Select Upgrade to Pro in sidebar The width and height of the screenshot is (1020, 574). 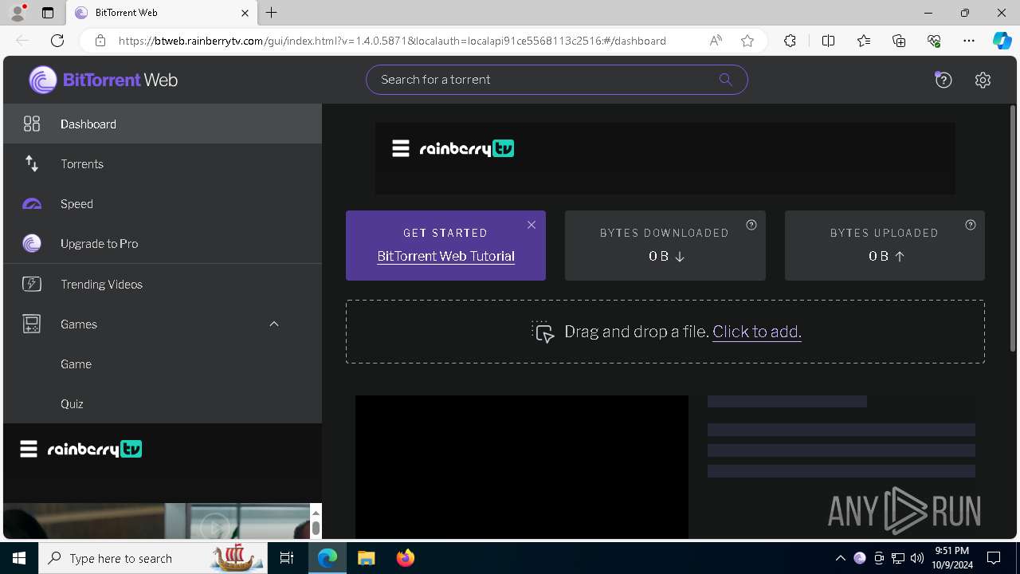click(163, 243)
